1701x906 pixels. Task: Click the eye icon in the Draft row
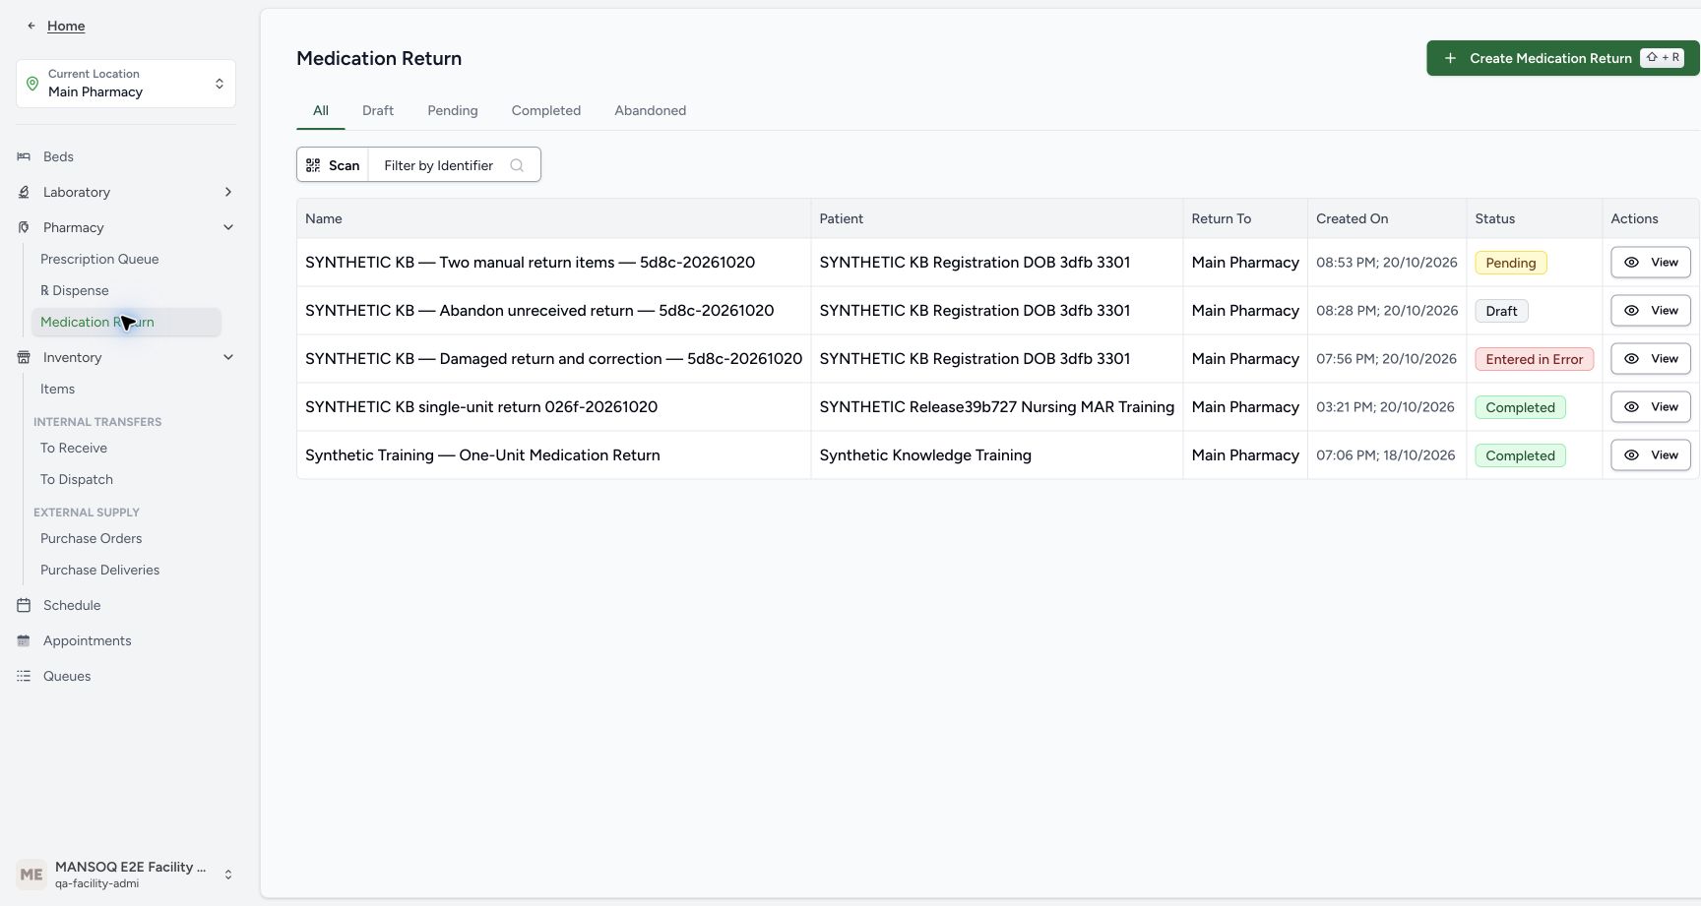click(x=1631, y=311)
